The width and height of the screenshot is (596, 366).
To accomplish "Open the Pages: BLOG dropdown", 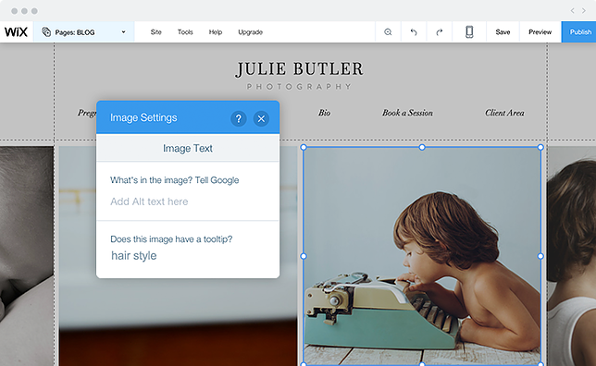I will click(x=84, y=32).
